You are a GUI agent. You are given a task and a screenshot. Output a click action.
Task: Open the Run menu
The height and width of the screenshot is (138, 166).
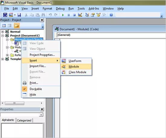(x=71, y=8)
